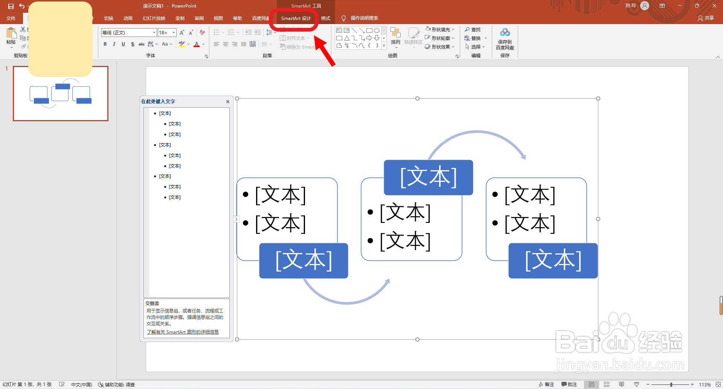Toggle text shadow (S) formatting

(133, 44)
